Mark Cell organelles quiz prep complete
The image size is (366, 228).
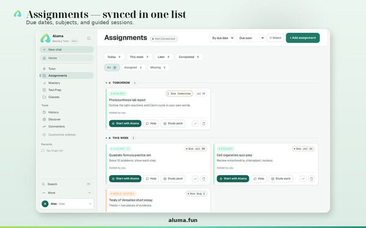pos(303,179)
